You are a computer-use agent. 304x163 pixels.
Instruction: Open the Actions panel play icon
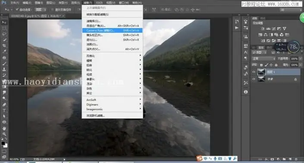[x=237, y=28]
